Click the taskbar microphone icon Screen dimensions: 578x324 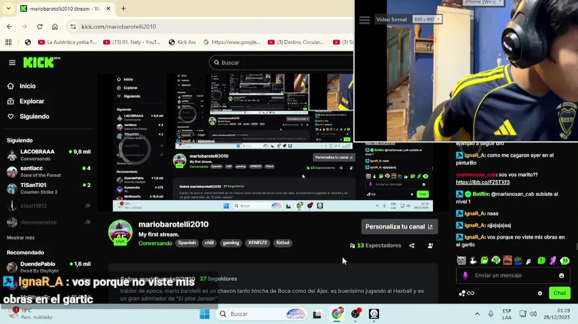click(490, 314)
